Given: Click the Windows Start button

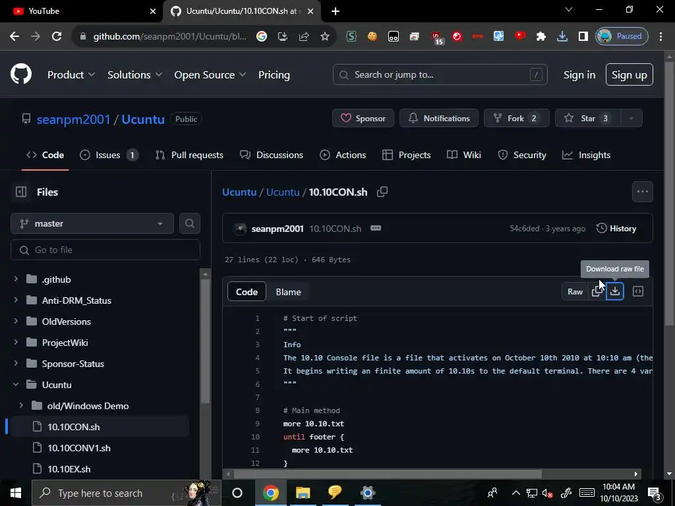Looking at the screenshot, I should (x=16, y=493).
